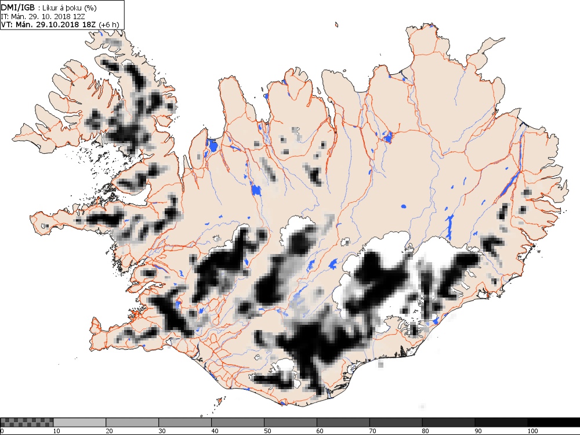Click the legend label "70"
This screenshot has height=435, width=580.
click(373, 431)
